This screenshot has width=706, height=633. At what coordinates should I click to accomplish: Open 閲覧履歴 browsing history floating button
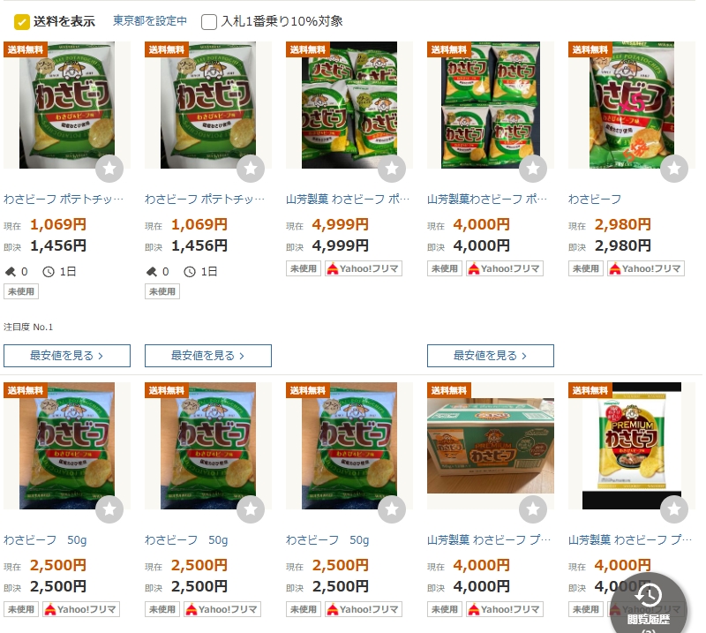click(649, 606)
